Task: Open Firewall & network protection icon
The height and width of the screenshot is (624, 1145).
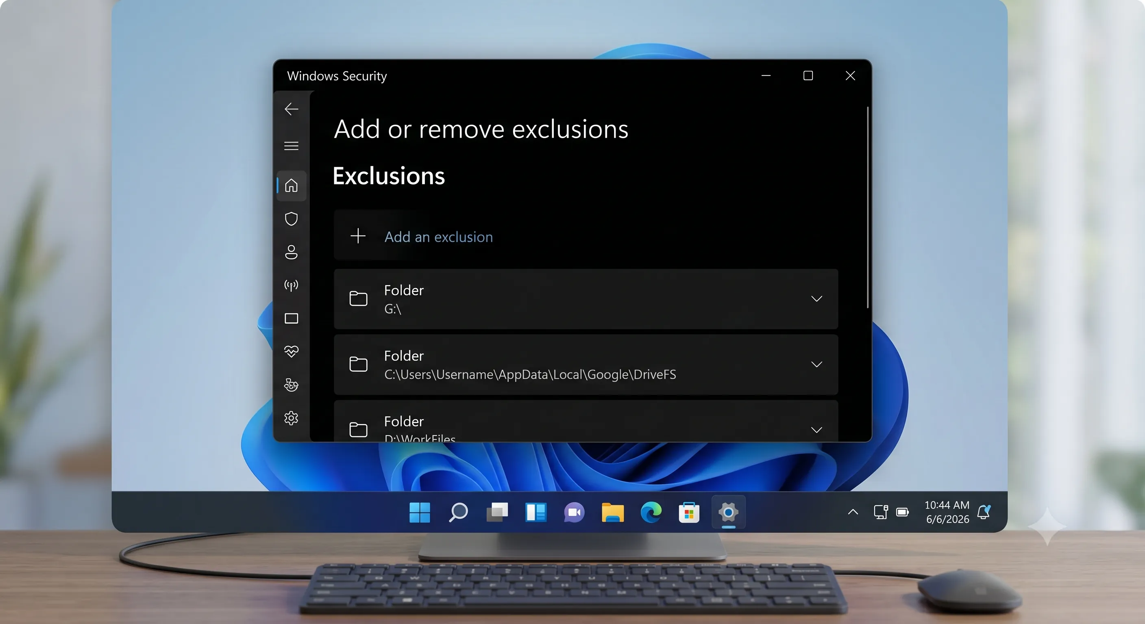Action: pyautogui.click(x=291, y=285)
